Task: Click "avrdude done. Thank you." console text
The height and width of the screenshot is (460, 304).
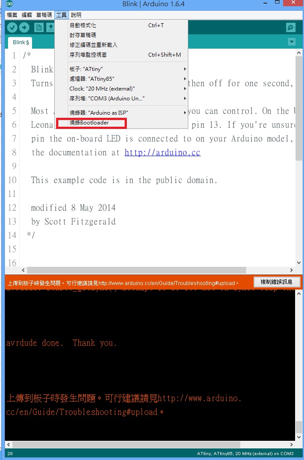Action: [61, 343]
